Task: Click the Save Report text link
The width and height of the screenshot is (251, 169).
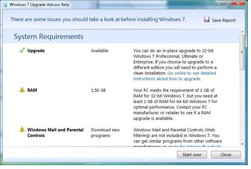Action: 224,20
